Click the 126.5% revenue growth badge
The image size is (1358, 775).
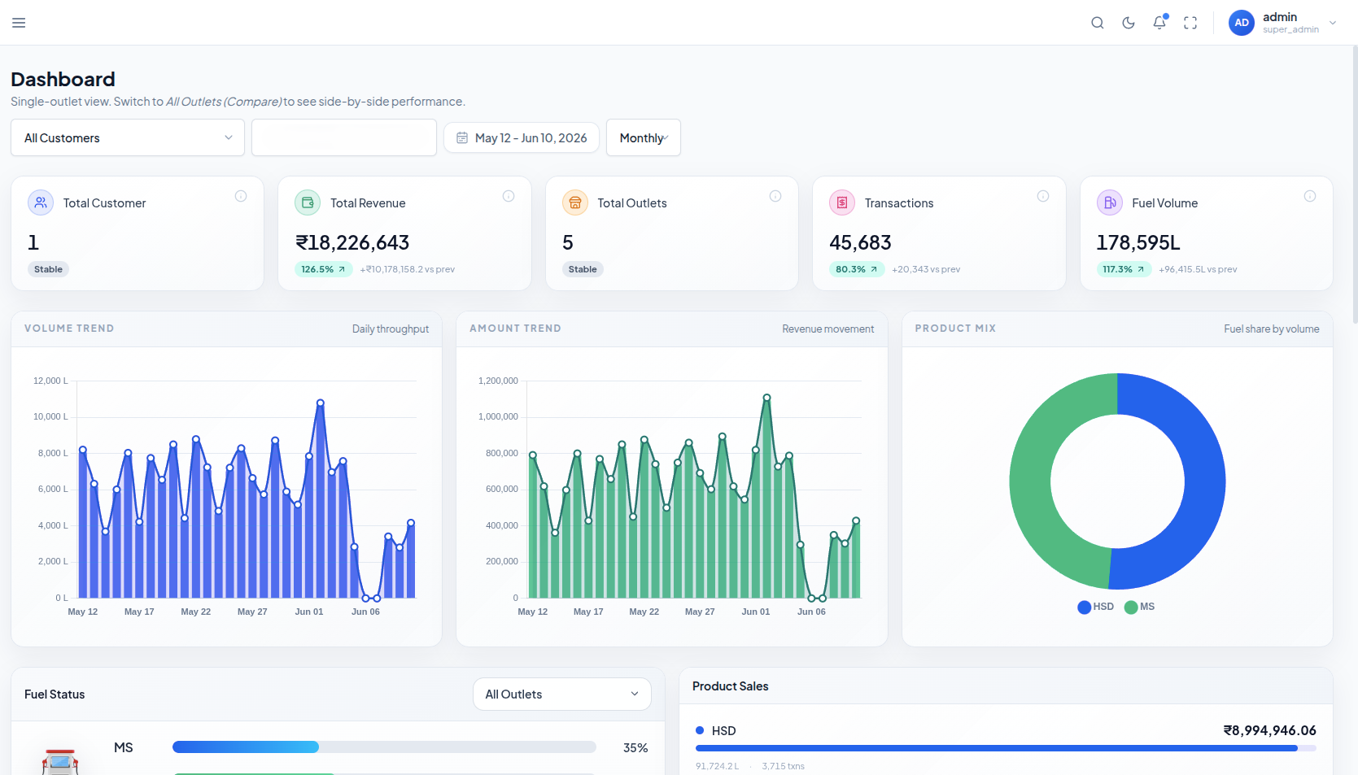tap(324, 269)
